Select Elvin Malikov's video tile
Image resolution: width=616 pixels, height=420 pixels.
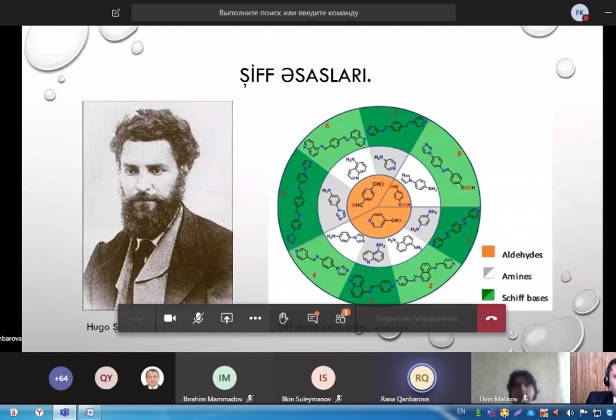[x=520, y=378]
